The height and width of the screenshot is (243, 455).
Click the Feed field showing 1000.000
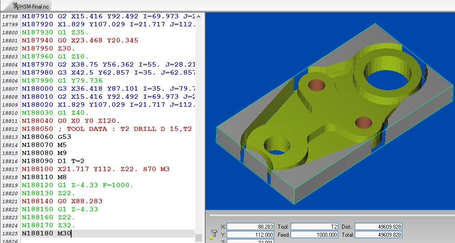(313, 235)
